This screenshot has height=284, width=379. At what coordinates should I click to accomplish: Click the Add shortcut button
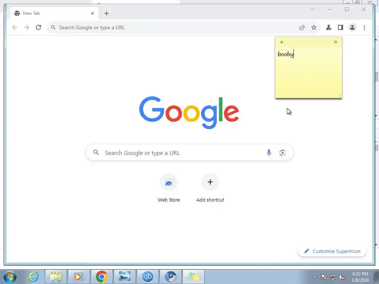coord(210,188)
